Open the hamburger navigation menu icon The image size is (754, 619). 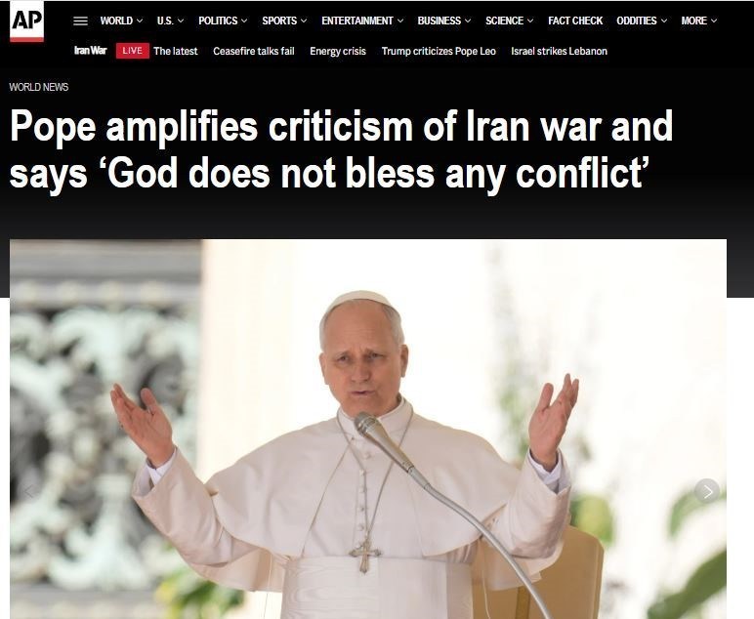pos(80,21)
